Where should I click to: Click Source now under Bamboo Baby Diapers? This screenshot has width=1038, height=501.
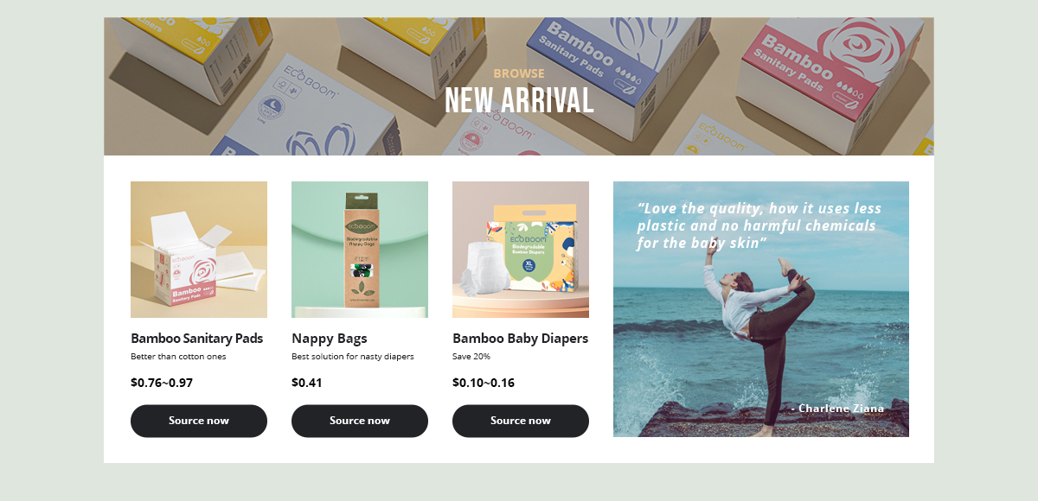(x=521, y=421)
